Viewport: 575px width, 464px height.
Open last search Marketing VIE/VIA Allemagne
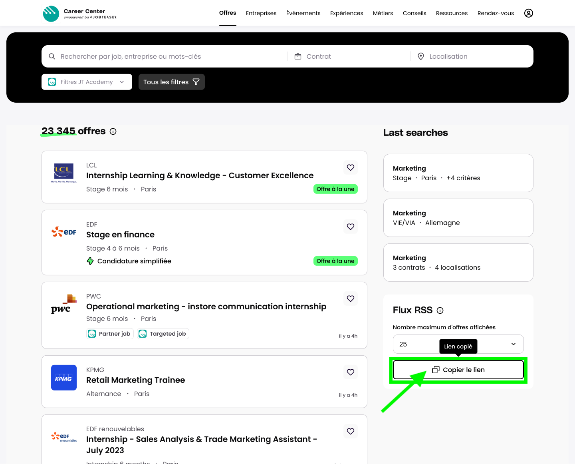(458, 218)
